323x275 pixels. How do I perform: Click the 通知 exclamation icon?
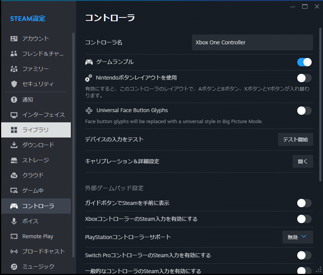[14, 100]
